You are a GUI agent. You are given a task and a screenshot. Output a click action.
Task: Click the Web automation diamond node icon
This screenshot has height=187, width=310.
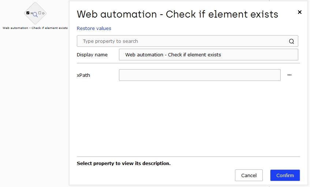click(35, 13)
